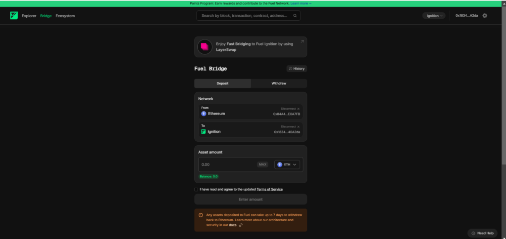This screenshot has height=239, width=506.
Task: Click the X beside Ignition Disconnect
Action: [x=298, y=126]
